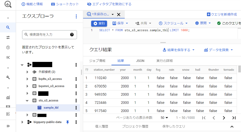Open the Save results dropdown
Viewport: 241px width, 132px height.
click(178, 50)
